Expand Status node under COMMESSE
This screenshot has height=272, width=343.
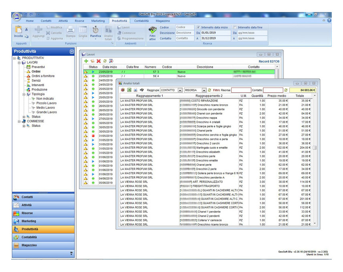pos(24,126)
